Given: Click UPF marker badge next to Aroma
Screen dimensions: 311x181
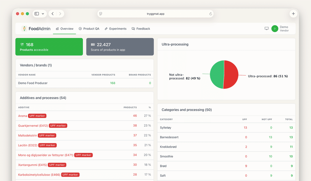Looking at the screenshot, I should tap(37, 116).
